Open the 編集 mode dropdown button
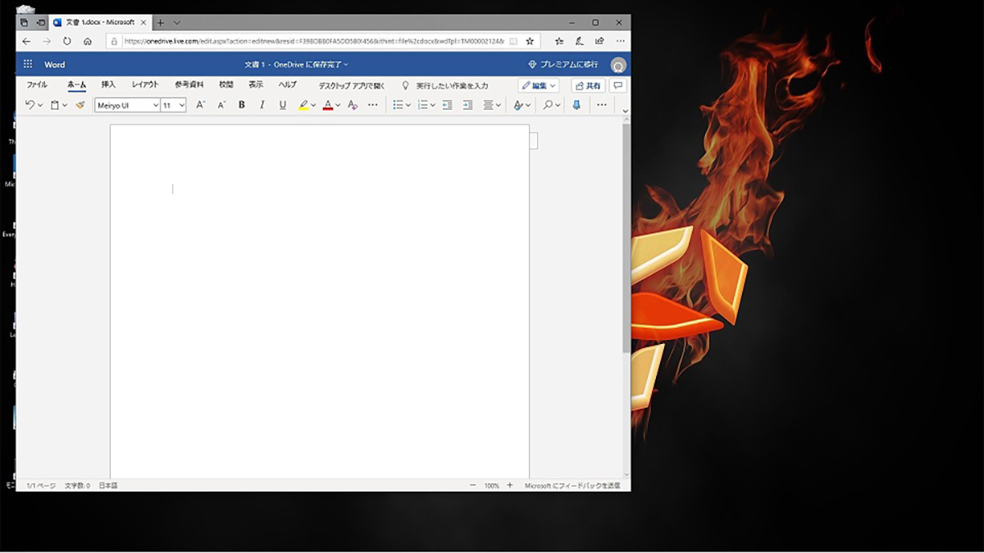Viewport: 984px width, 553px height. click(539, 85)
